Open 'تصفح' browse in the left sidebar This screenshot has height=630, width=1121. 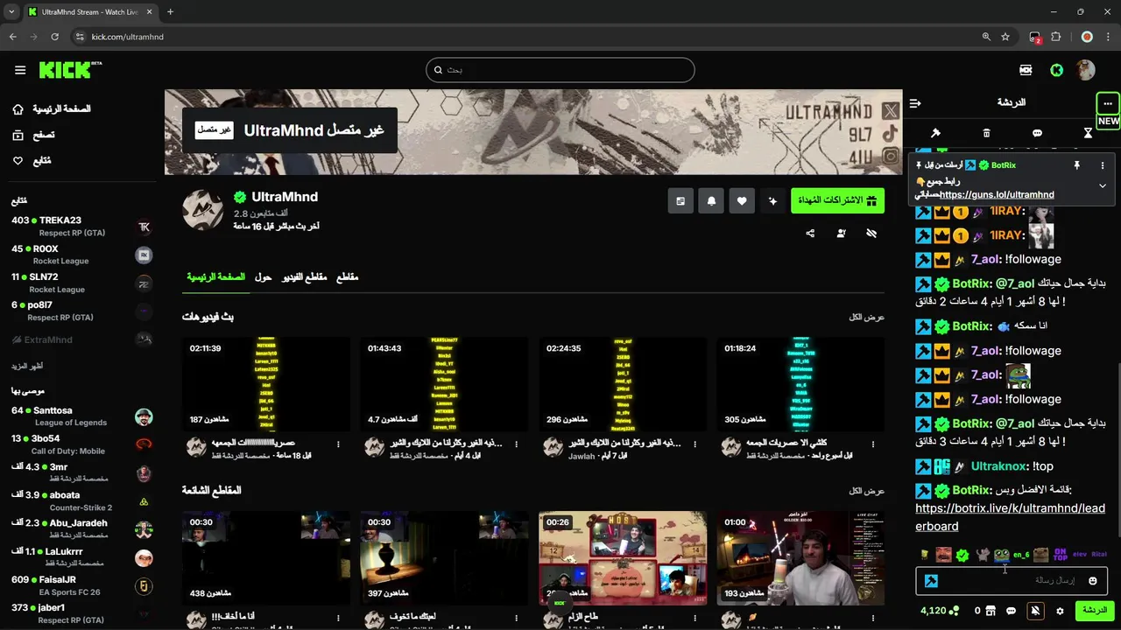pos(34,135)
